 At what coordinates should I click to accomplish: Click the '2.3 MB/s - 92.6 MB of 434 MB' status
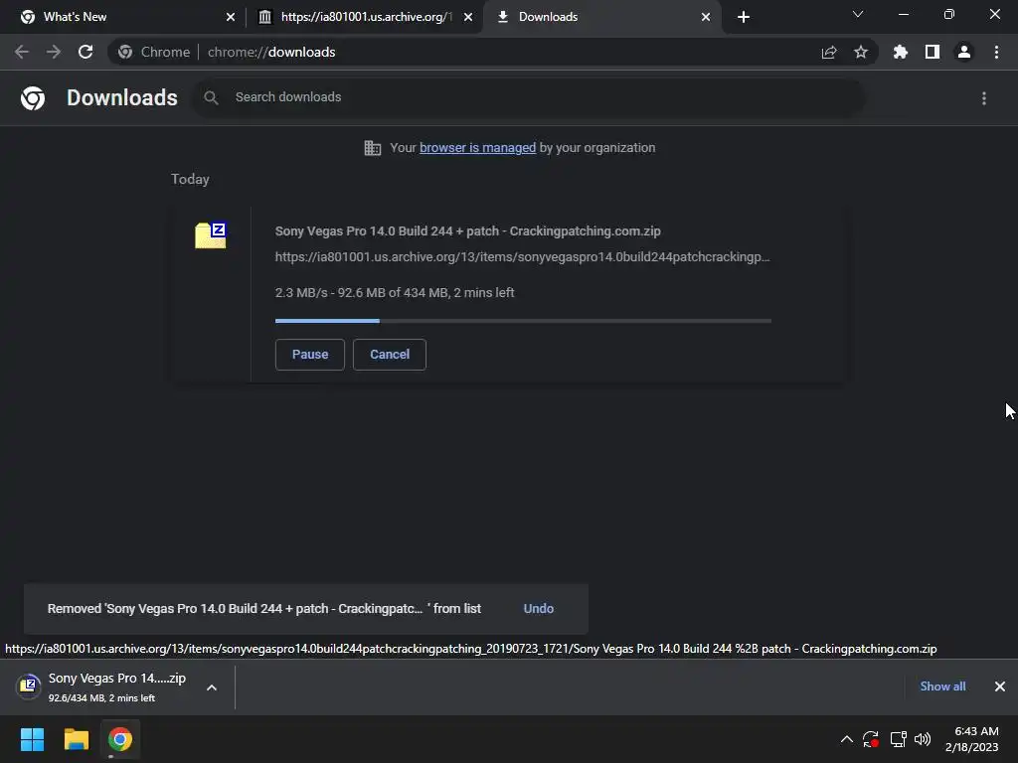coord(394,293)
